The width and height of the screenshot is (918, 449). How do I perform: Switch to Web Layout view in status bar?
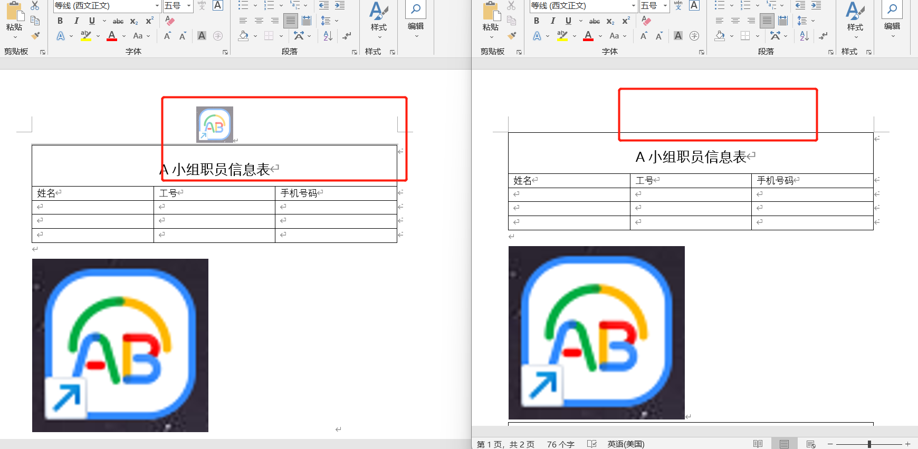click(811, 444)
